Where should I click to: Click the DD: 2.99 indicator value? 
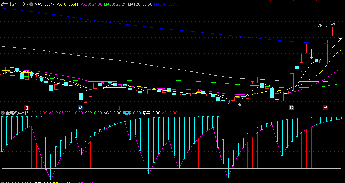pos(39,113)
